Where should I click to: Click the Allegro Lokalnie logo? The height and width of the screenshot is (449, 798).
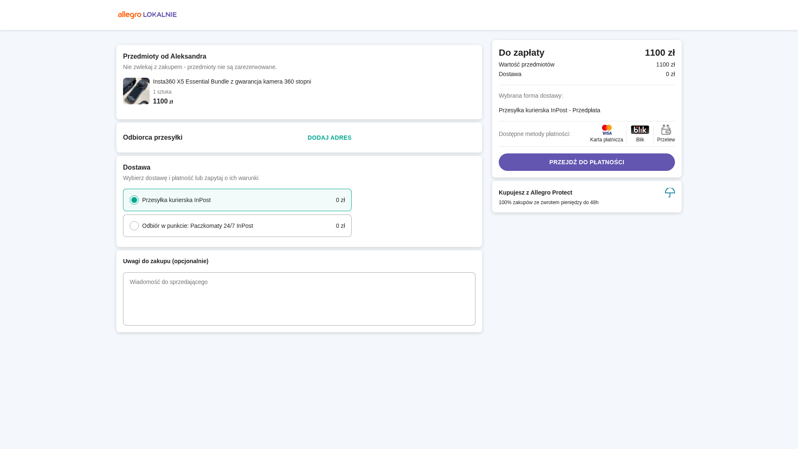(147, 15)
